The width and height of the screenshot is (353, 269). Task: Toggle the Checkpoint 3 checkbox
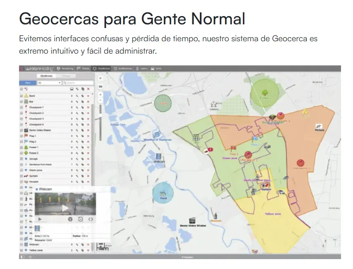click(x=21, y=119)
